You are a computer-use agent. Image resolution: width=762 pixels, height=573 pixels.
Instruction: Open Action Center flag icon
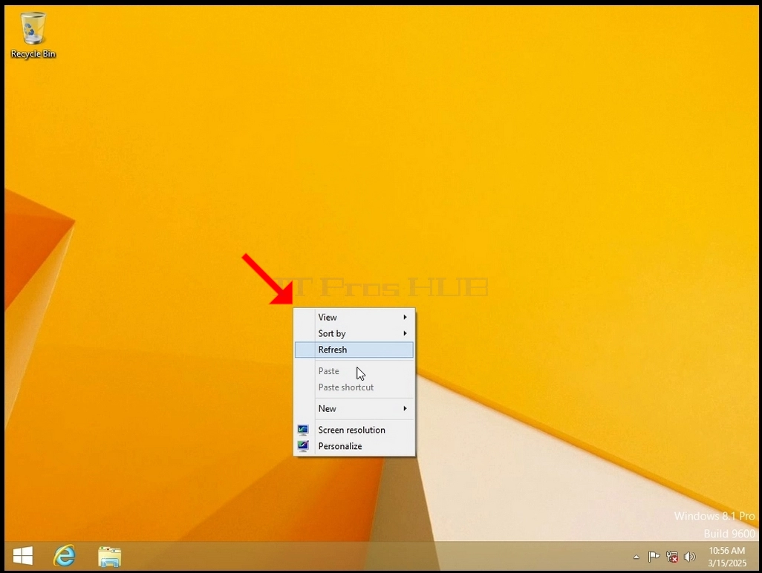coord(654,557)
